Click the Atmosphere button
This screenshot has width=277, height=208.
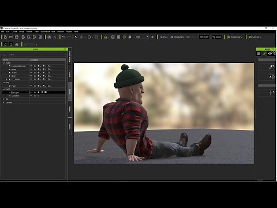coord(177,37)
